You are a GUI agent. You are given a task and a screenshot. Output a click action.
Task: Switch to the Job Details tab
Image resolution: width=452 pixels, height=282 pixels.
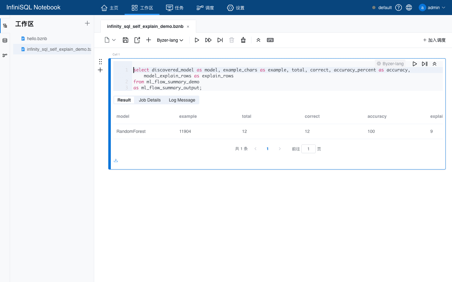click(x=150, y=100)
